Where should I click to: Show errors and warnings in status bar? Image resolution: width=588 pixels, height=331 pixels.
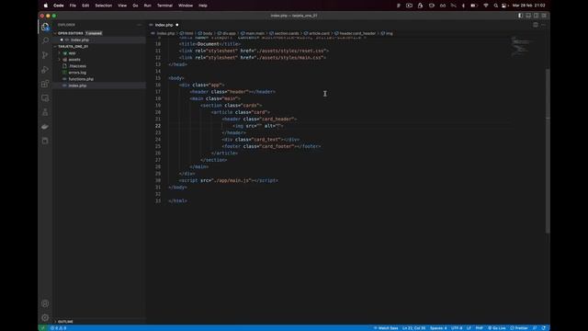(x=58, y=328)
